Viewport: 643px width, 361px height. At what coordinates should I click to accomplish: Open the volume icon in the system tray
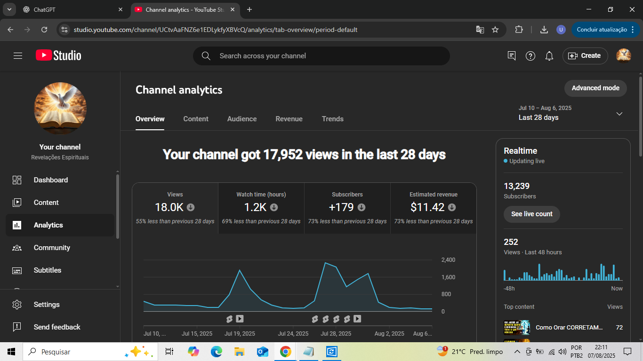(562, 352)
